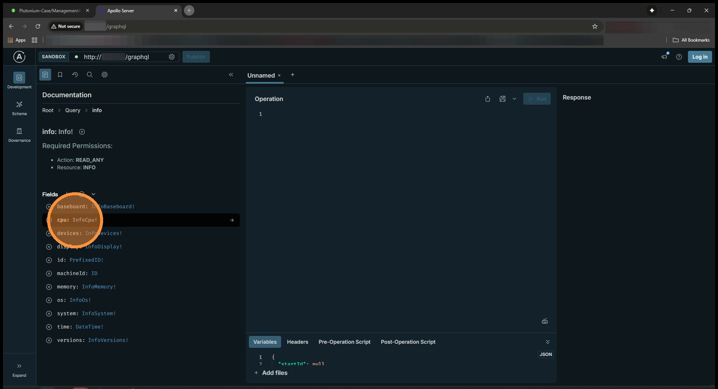Click the JSON format badge
Screen dimensions: 718x389
[x=546, y=354]
